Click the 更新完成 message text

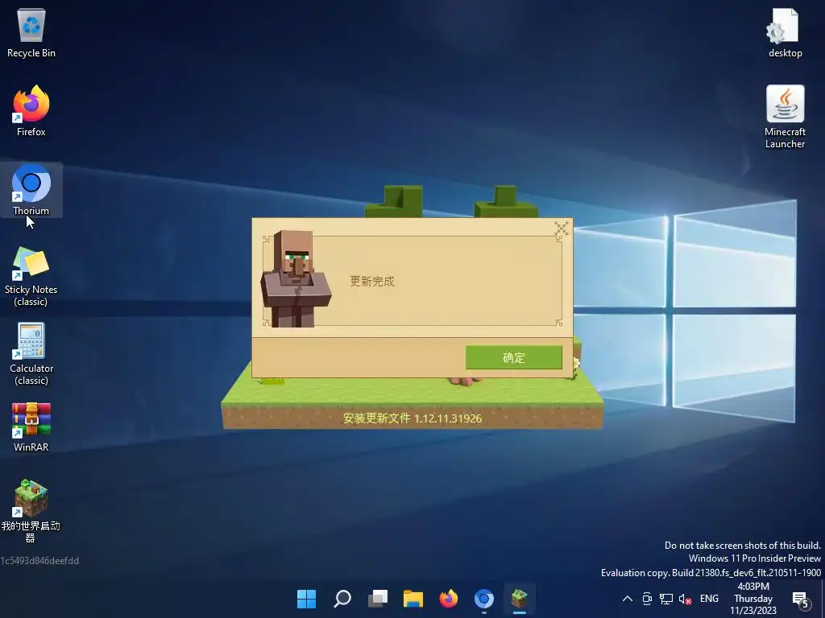[372, 281]
